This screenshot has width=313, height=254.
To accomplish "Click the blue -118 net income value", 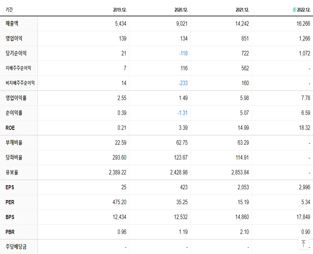I will 183,53.
